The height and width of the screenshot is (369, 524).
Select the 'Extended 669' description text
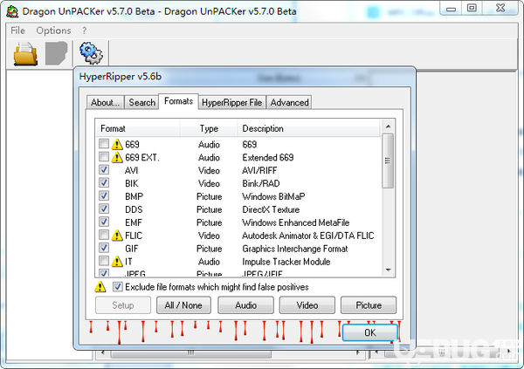(268, 157)
